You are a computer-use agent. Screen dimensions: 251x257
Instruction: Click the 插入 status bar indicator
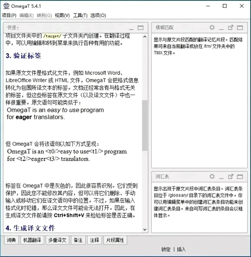click(181, 249)
